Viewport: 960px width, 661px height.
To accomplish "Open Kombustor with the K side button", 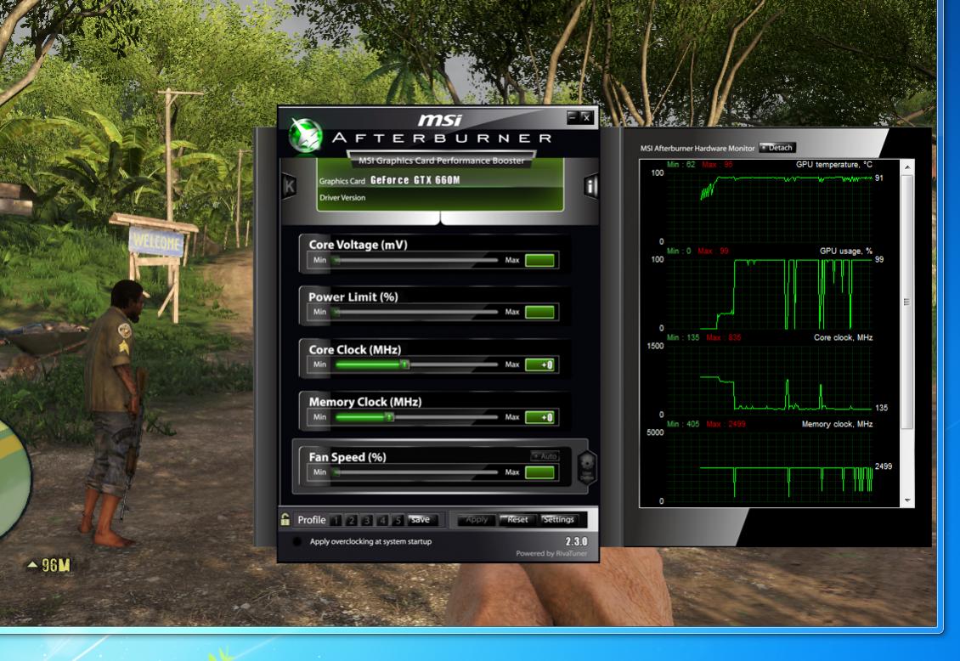I will tap(289, 185).
